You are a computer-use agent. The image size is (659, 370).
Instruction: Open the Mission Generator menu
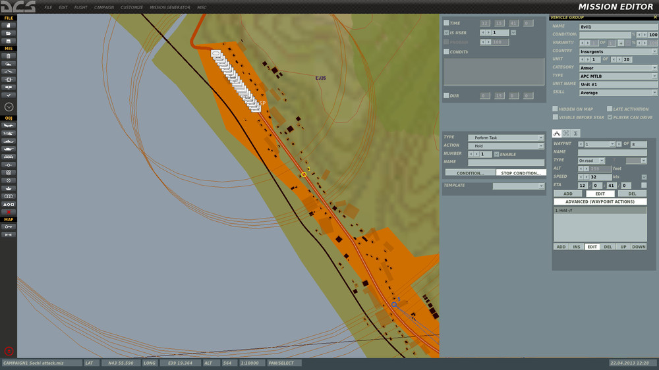point(170,7)
